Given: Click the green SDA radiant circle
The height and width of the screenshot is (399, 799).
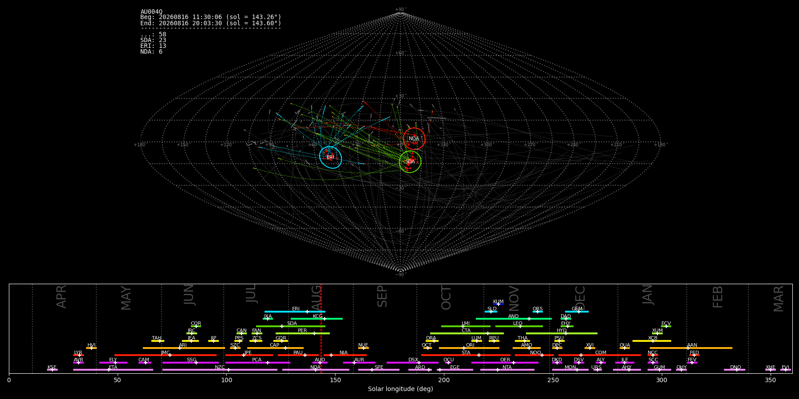Looking at the screenshot, I should (410, 162).
